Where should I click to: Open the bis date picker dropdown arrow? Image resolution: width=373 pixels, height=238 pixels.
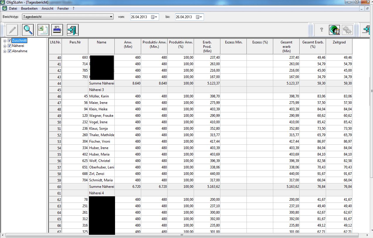pos(201,17)
